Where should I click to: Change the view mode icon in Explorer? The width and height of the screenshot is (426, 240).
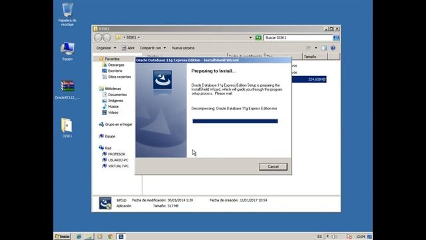308,48
